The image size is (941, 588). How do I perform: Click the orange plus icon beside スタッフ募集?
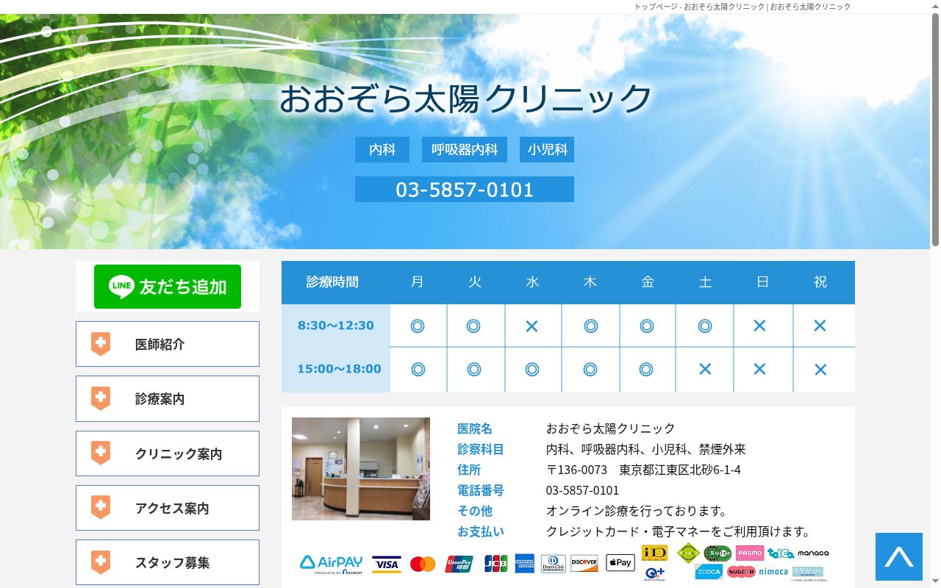point(101,562)
